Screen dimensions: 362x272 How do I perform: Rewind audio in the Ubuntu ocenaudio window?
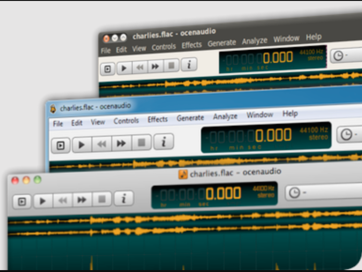coord(140,67)
